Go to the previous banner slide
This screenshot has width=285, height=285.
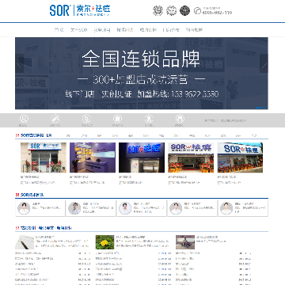(19, 63)
